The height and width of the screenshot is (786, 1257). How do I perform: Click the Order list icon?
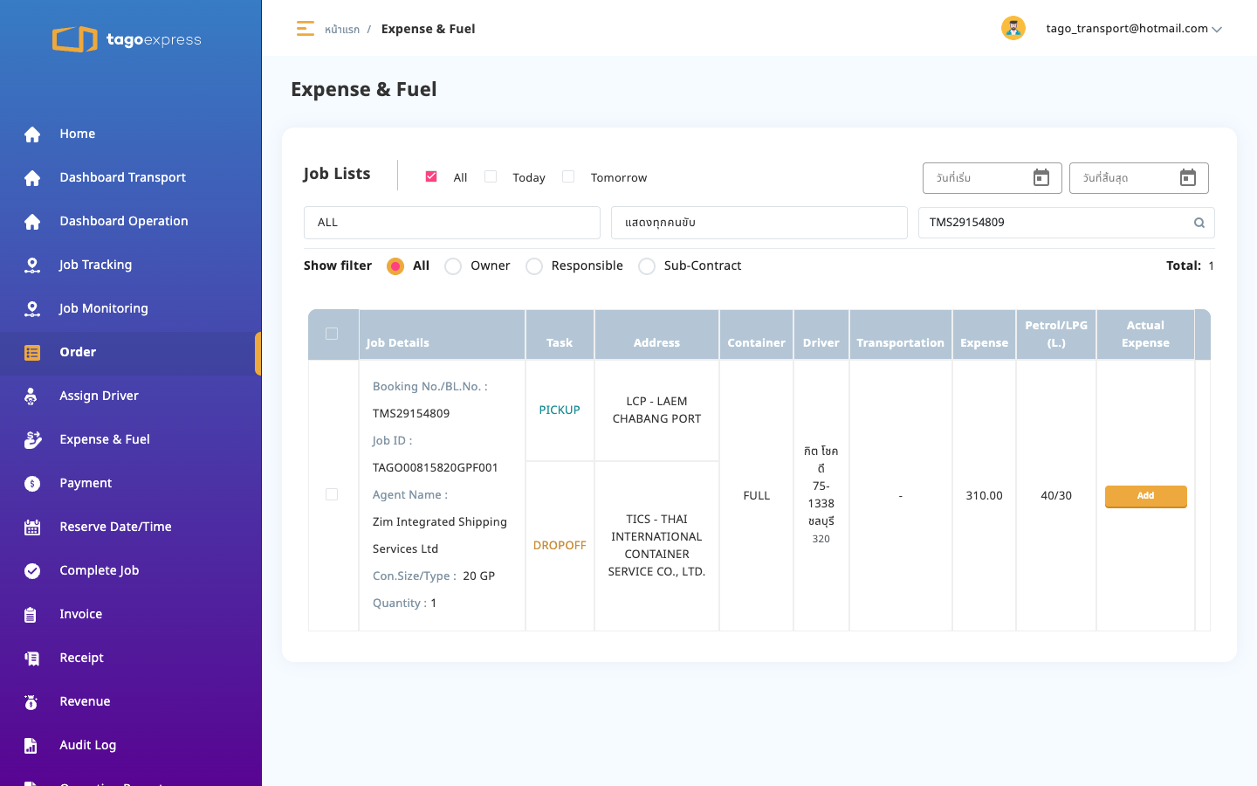coord(32,353)
